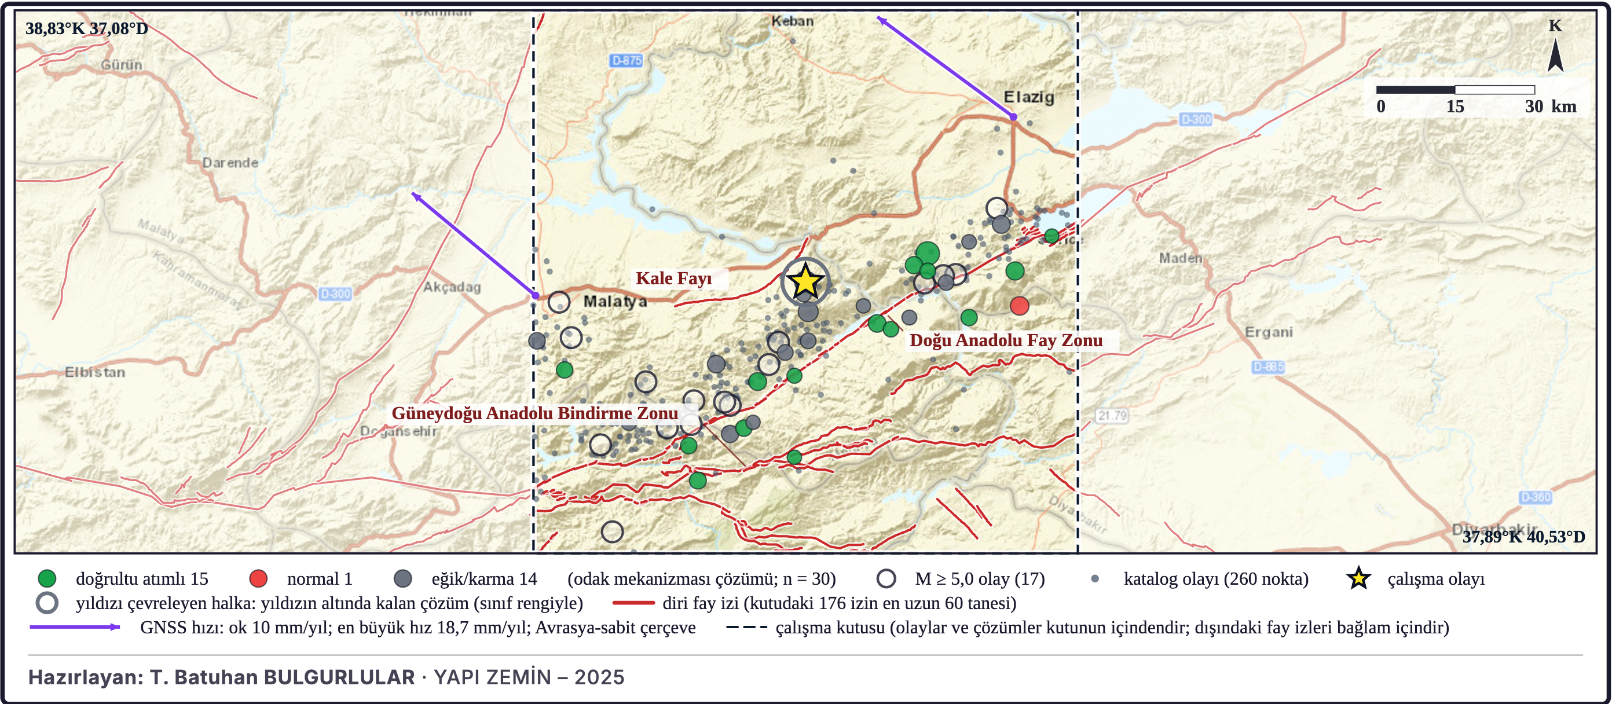Image resolution: width=1612 pixels, height=704 pixels.
Task: Click the 37,89°K 40,53°D corner coordinate
Action: pyautogui.click(x=1524, y=536)
